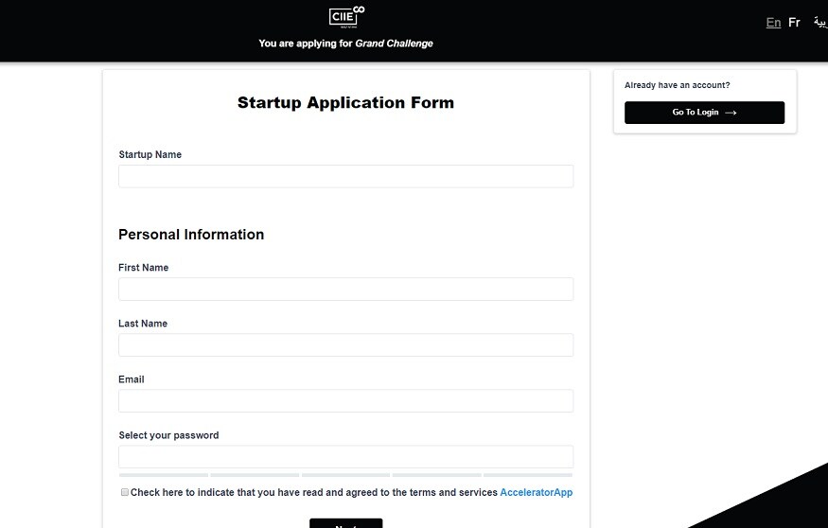828x528 pixels.
Task: Focus the Startup Name text field
Action: [x=346, y=176]
